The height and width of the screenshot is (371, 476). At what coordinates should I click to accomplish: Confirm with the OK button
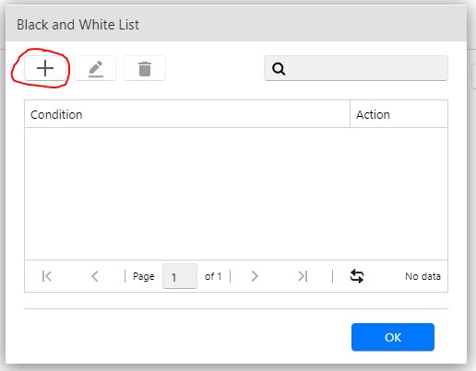pyautogui.click(x=393, y=337)
